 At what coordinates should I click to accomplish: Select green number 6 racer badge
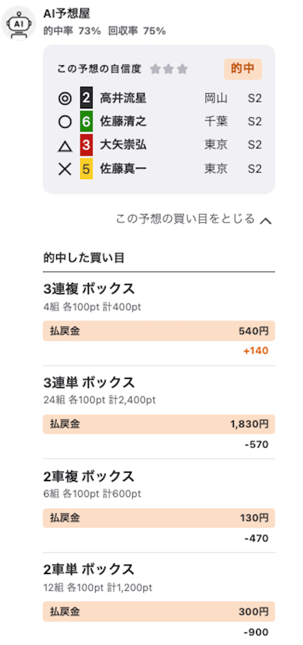coord(86,122)
